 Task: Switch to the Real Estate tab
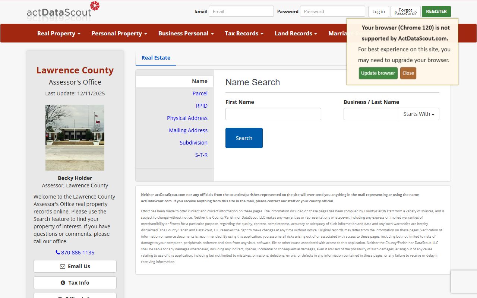pos(156,58)
